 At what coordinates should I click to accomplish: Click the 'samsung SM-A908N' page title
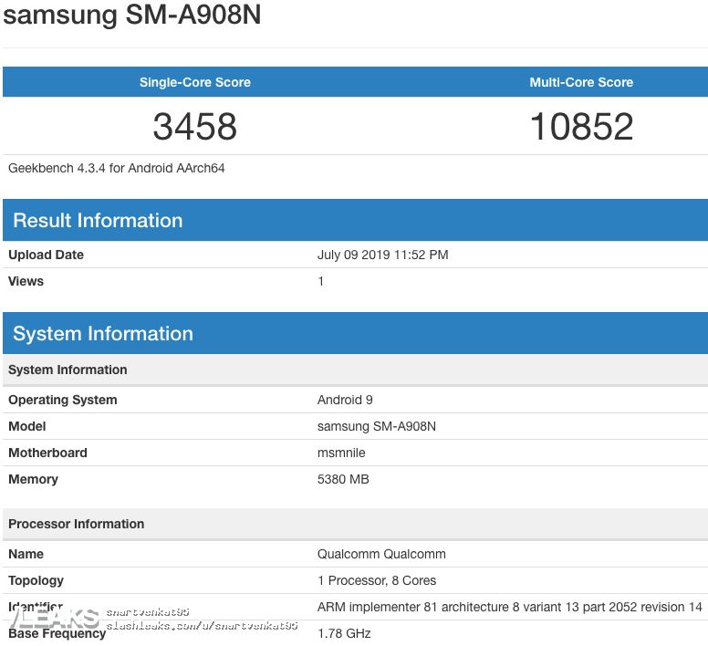(132, 14)
